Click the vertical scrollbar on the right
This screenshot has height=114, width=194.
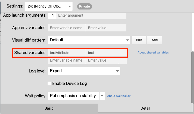[192, 75]
